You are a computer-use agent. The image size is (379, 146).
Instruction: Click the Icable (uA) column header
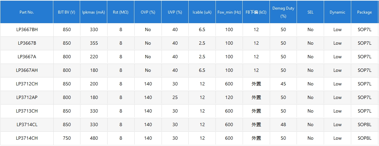pyautogui.click(x=202, y=12)
